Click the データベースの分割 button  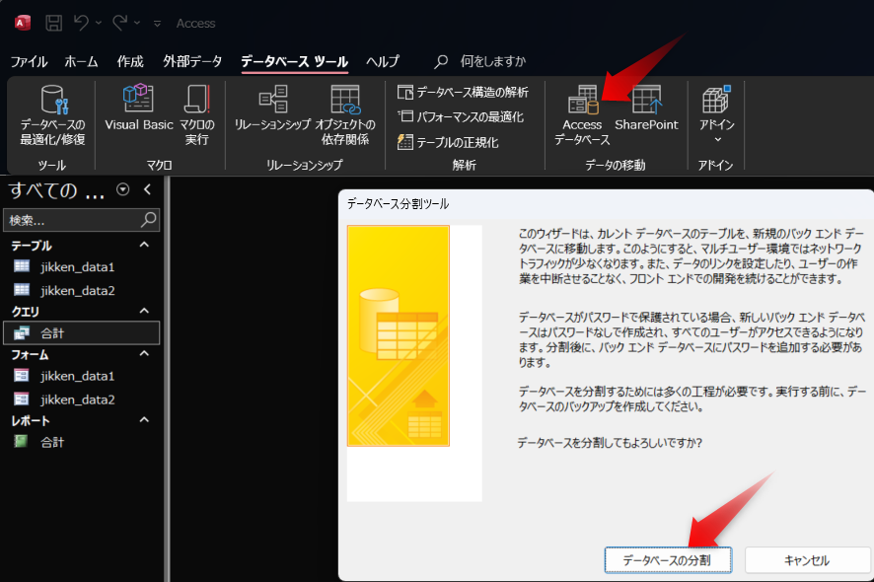tap(668, 559)
